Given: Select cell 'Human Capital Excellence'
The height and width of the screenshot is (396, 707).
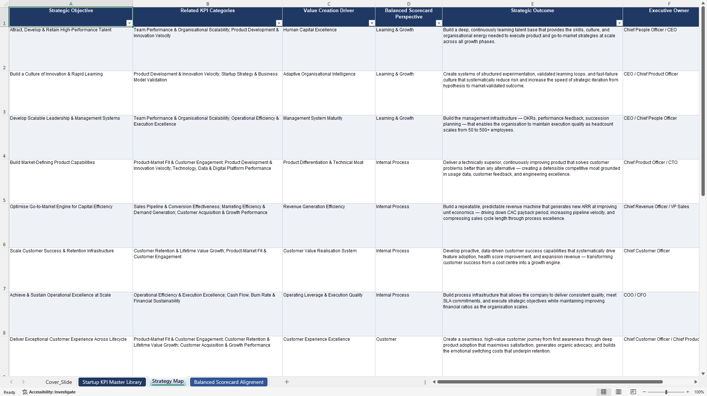Looking at the screenshot, I should (329, 49).
